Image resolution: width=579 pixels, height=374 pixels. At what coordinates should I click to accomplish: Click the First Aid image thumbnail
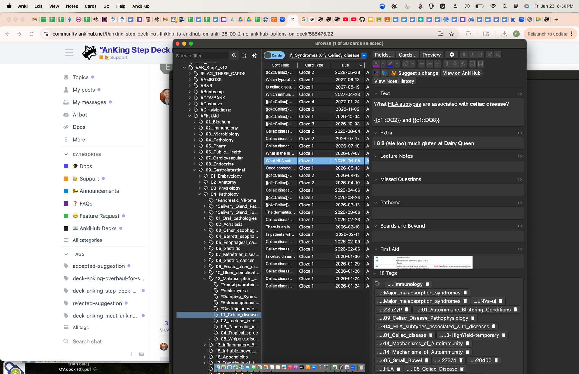pos(423,262)
